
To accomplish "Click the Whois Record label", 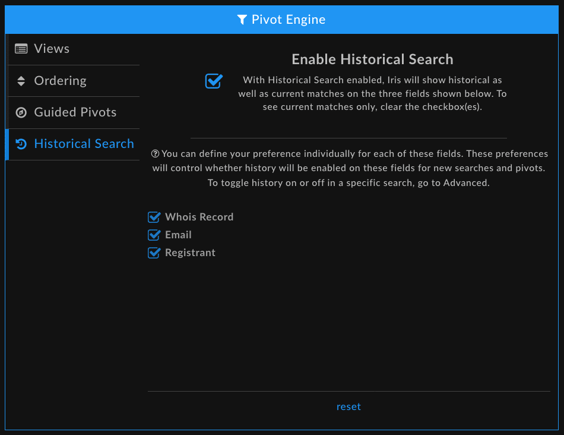I will click(199, 217).
